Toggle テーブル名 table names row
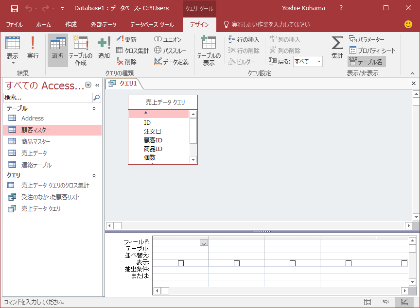This screenshot has height=308, width=420. pyautogui.click(x=367, y=62)
